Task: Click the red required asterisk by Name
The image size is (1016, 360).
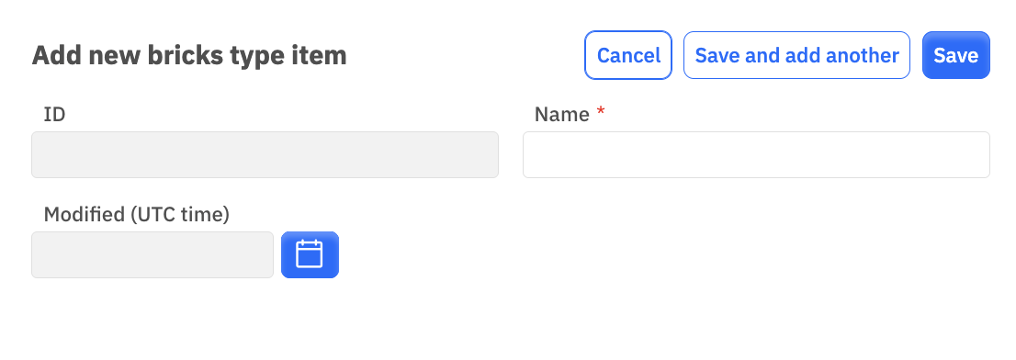Action: (x=601, y=113)
